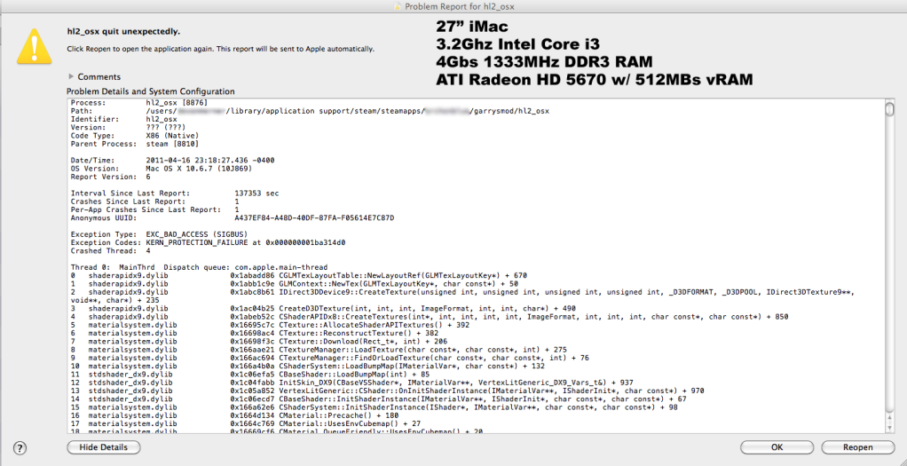This screenshot has height=466, width=907.
Task: Click stack frame 0 GLMTexLayoutTable::NewLayoutRef
Action: pyautogui.click(x=298, y=275)
